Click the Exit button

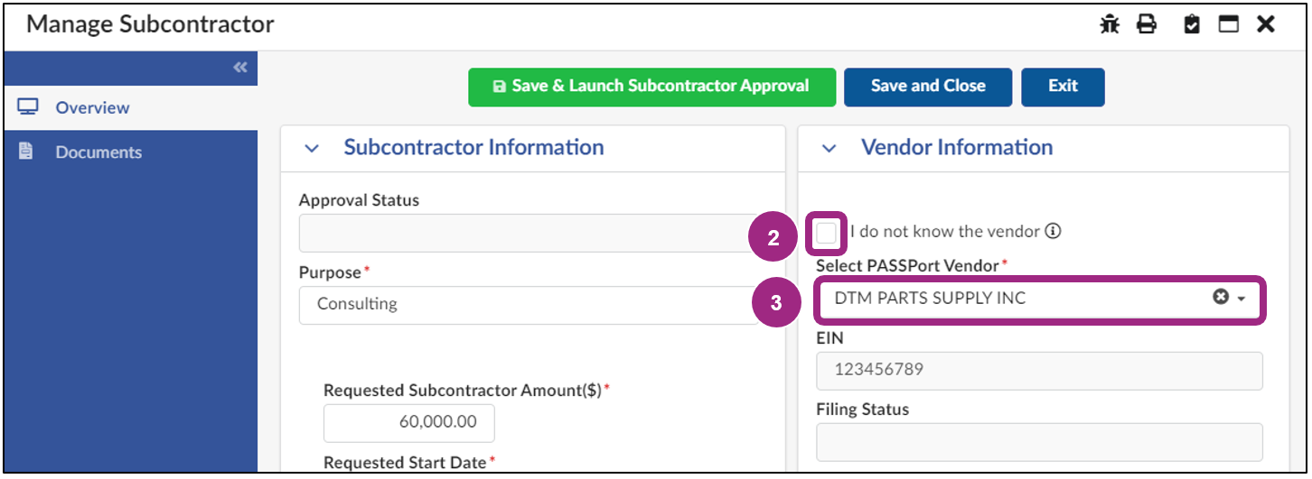pos(1063,87)
